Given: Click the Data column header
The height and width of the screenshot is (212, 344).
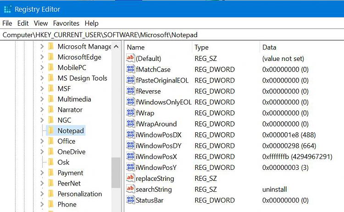Looking at the screenshot, I should [302, 47].
